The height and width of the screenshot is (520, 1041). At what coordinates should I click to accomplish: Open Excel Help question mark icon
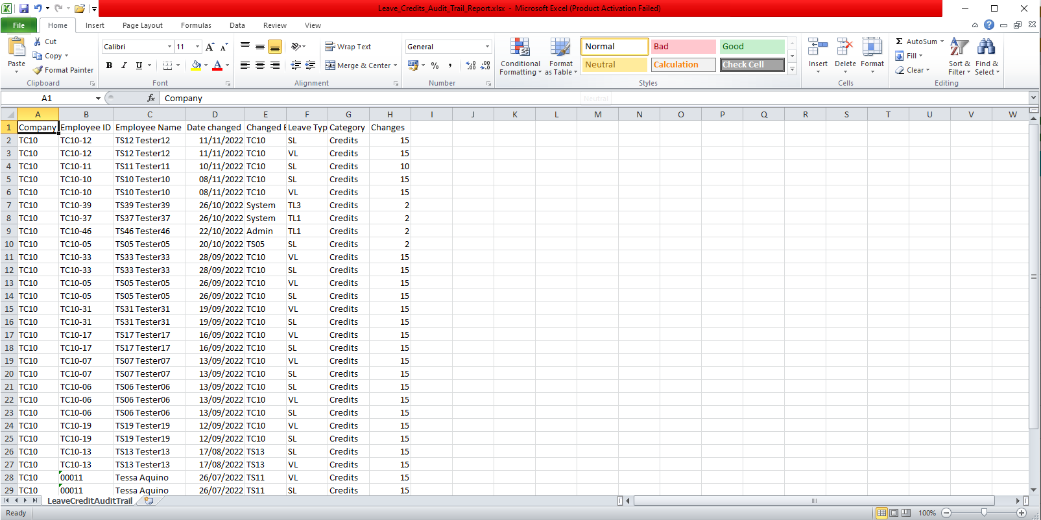coord(989,25)
